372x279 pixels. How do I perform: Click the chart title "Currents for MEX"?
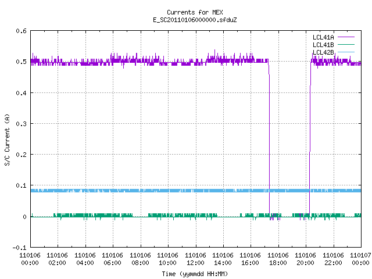195,12
